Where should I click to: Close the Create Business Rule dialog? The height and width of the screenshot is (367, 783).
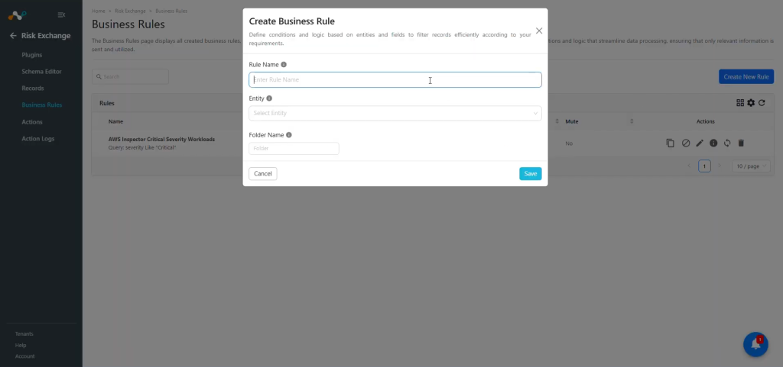(539, 31)
